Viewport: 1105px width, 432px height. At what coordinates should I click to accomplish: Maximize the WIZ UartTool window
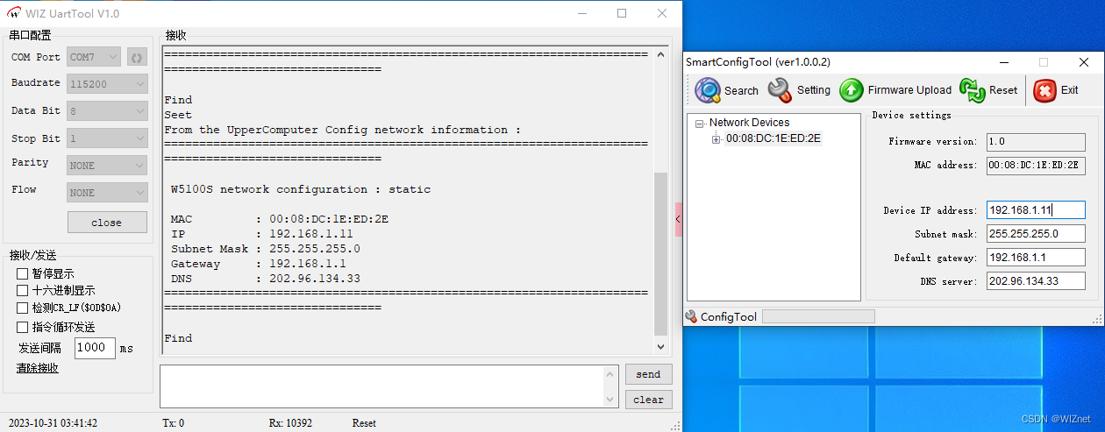(x=622, y=13)
